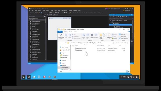The height and width of the screenshot is (91, 161).
Task: Collapse the Explorer ribbon with the chevron
Action: [127, 32]
